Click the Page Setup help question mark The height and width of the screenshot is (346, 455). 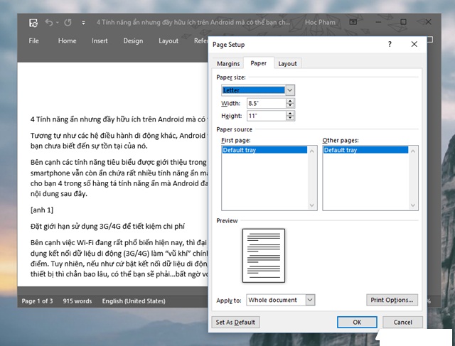(389, 44)
